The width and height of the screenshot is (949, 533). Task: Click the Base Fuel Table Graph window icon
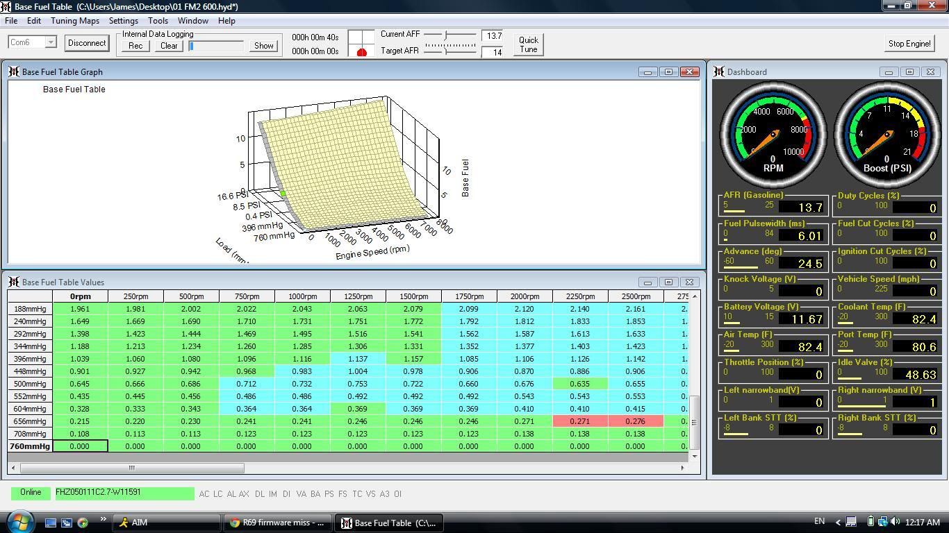[x=13, y=71]
